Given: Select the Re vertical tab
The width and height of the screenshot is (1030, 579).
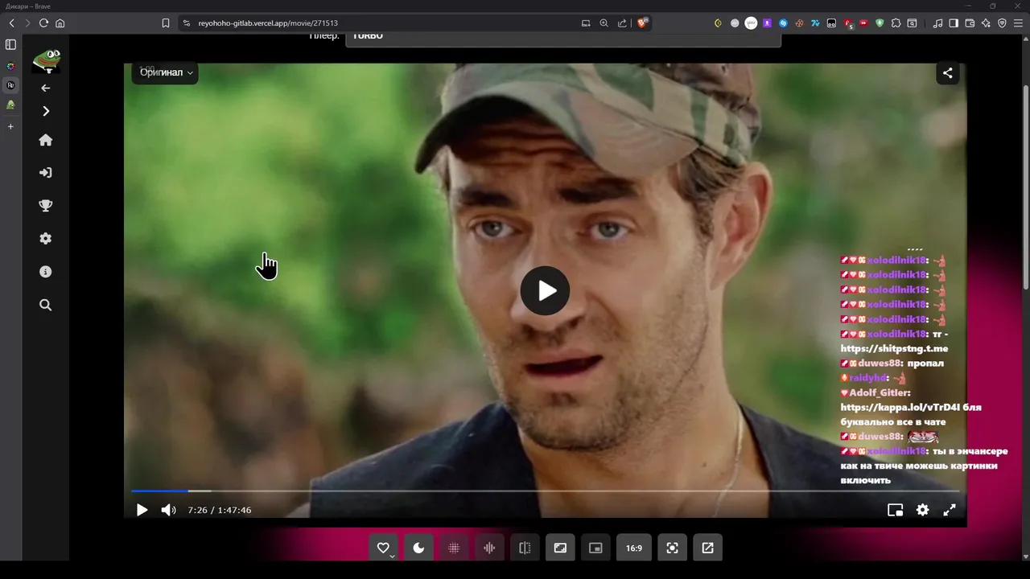Looking at the screenshot, I should click(x=10, y=85).
